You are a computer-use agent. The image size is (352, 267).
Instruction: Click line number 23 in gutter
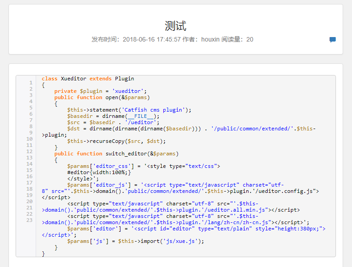tap(29, 220)
